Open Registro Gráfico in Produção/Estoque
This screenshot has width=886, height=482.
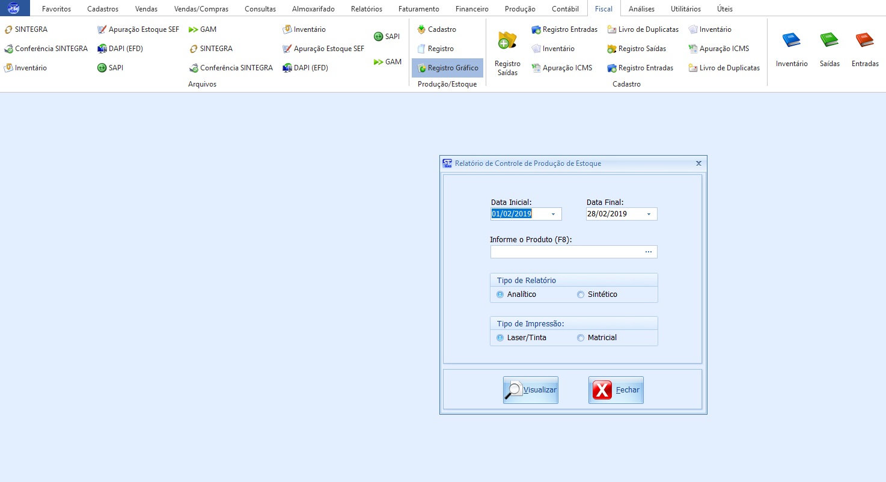[447, 68]
